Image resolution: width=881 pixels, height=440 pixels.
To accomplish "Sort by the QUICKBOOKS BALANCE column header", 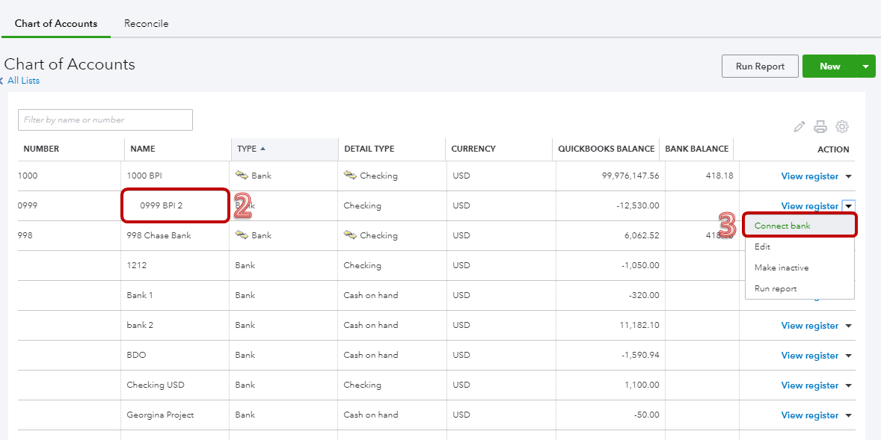I will point(607,149).
